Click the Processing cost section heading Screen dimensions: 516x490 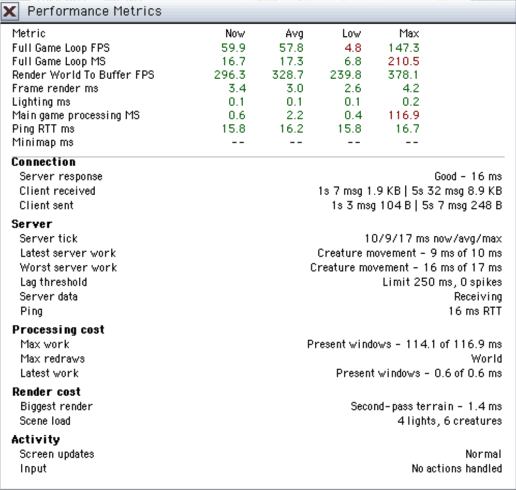click(x=58, y=329)
